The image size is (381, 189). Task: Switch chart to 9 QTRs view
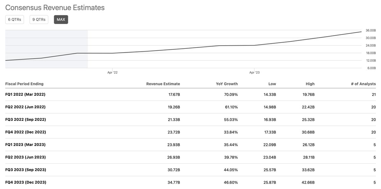coord(39,20)
